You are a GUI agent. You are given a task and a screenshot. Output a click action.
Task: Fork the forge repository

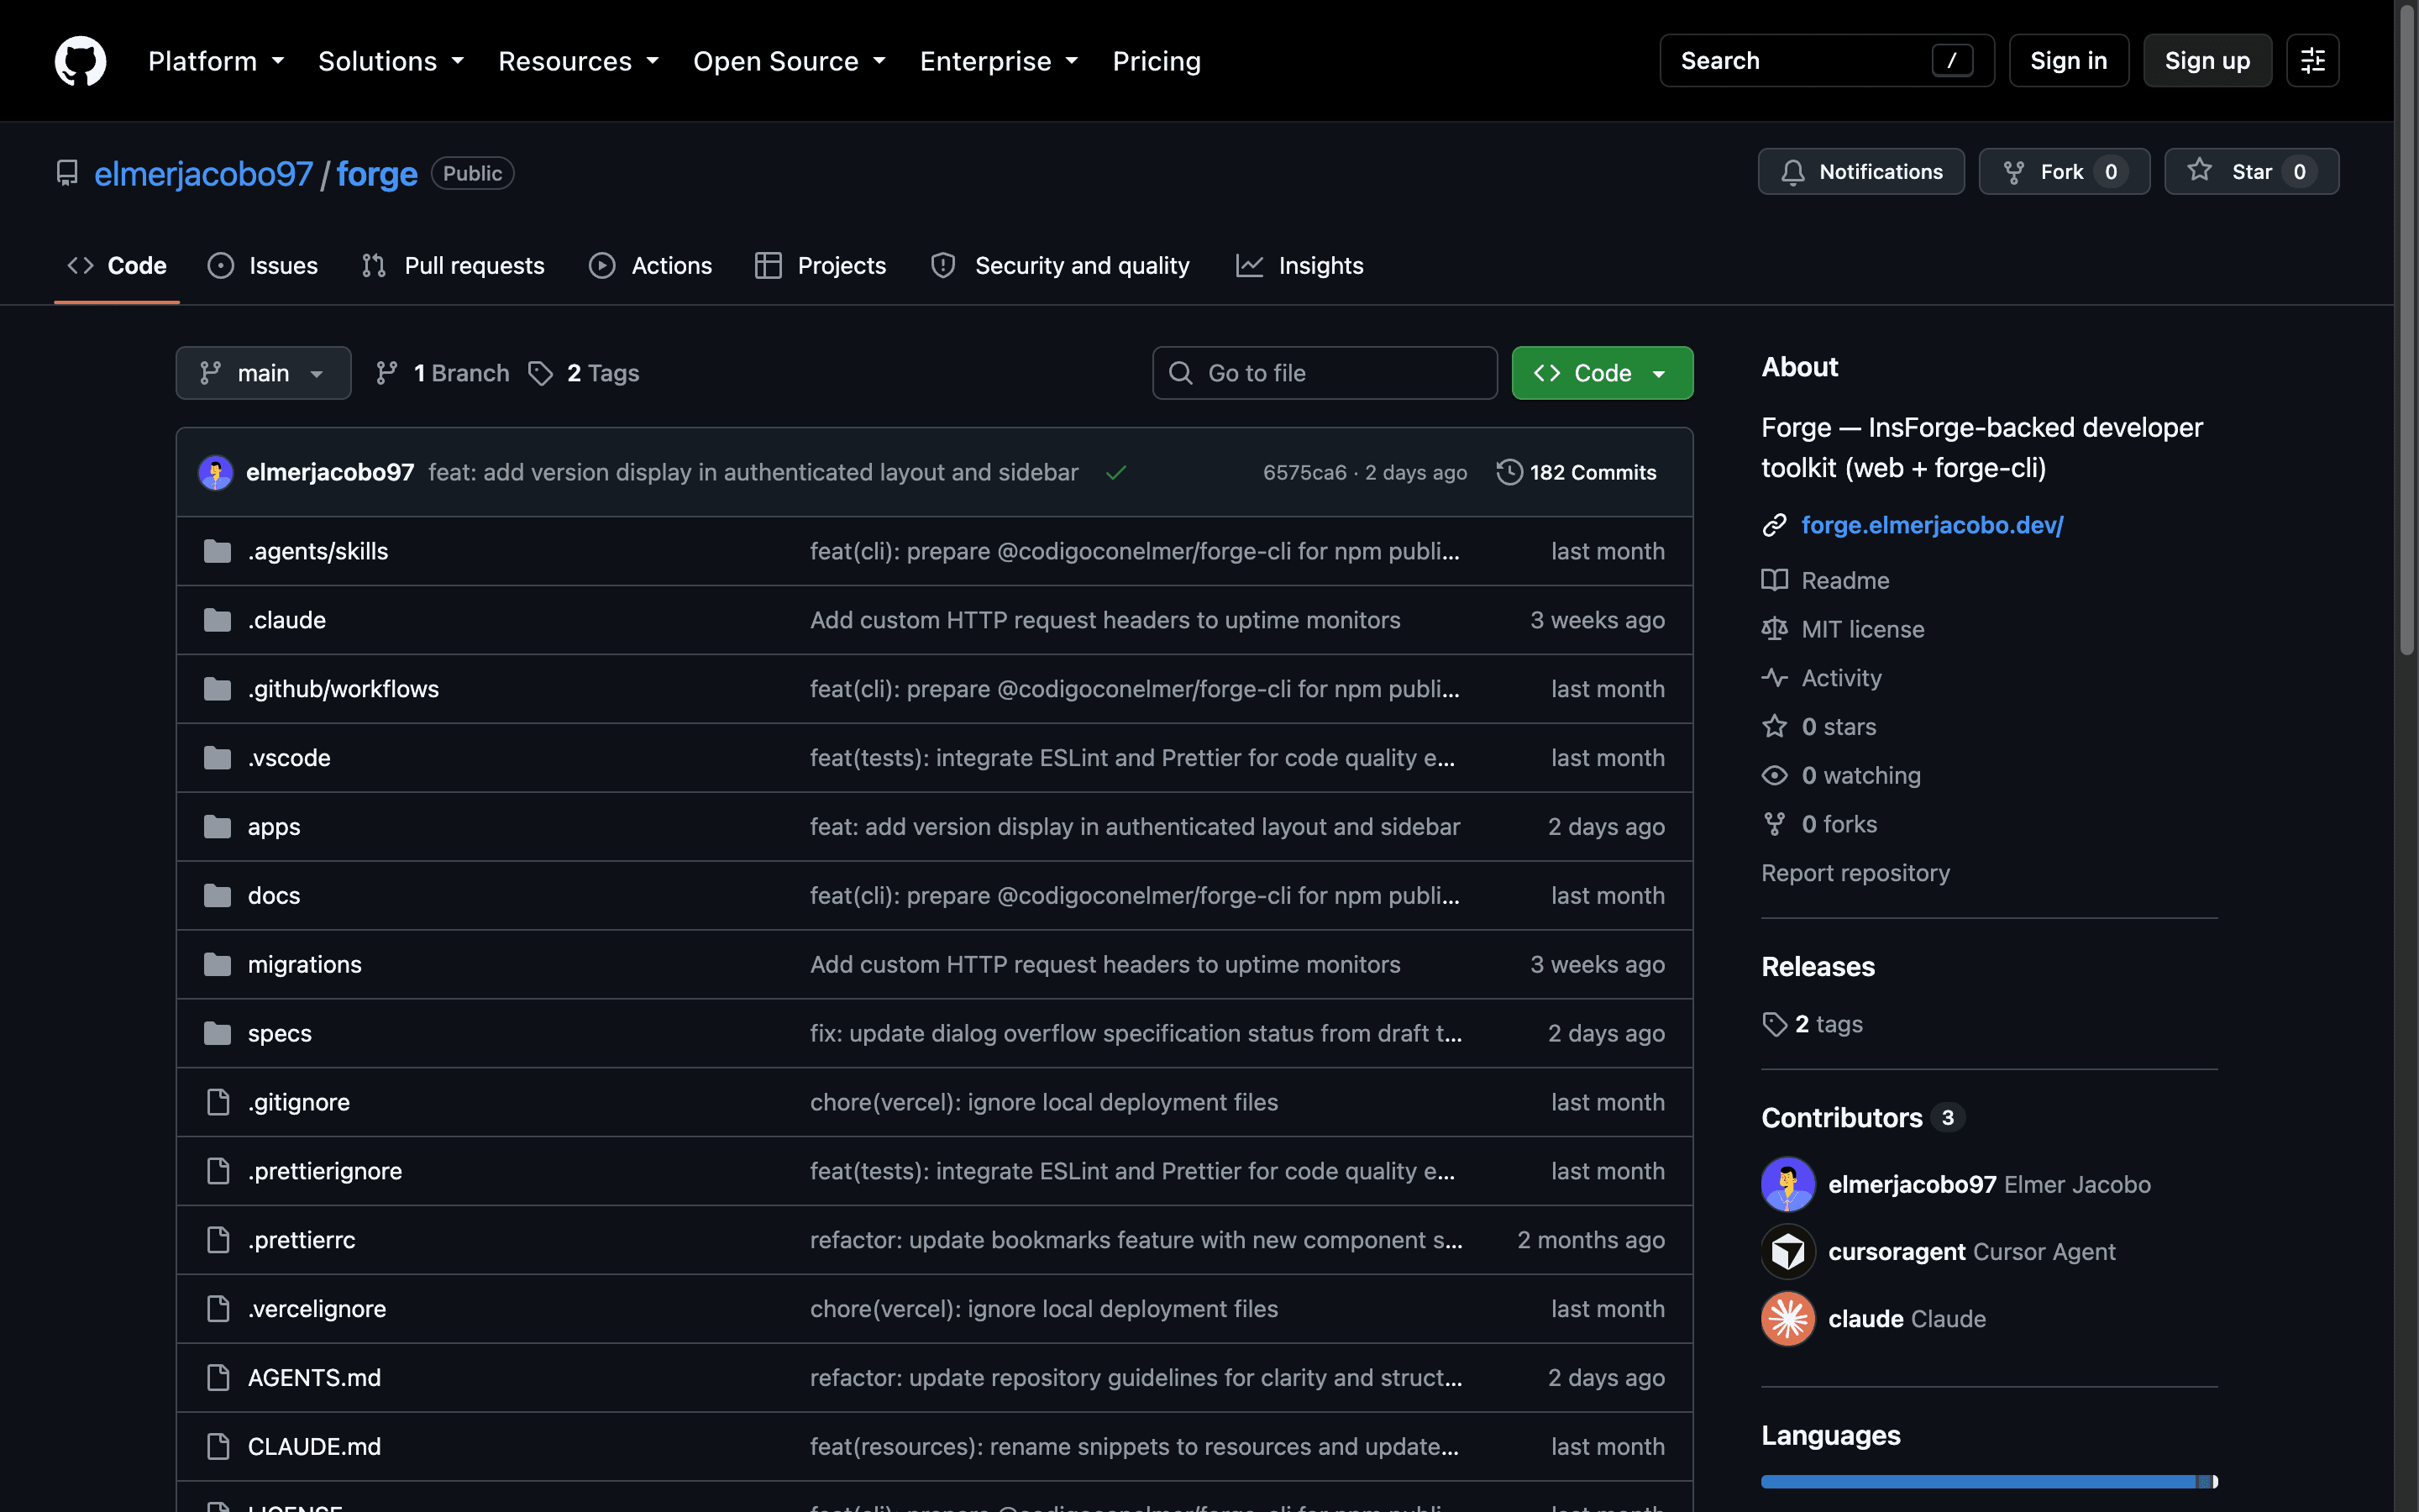tap(2065, 172)
